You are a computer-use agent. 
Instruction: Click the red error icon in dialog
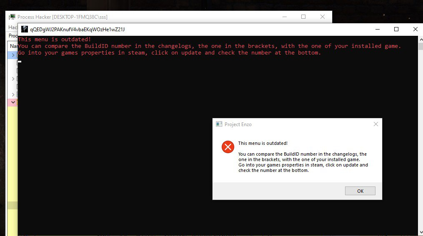pos(228,147)
